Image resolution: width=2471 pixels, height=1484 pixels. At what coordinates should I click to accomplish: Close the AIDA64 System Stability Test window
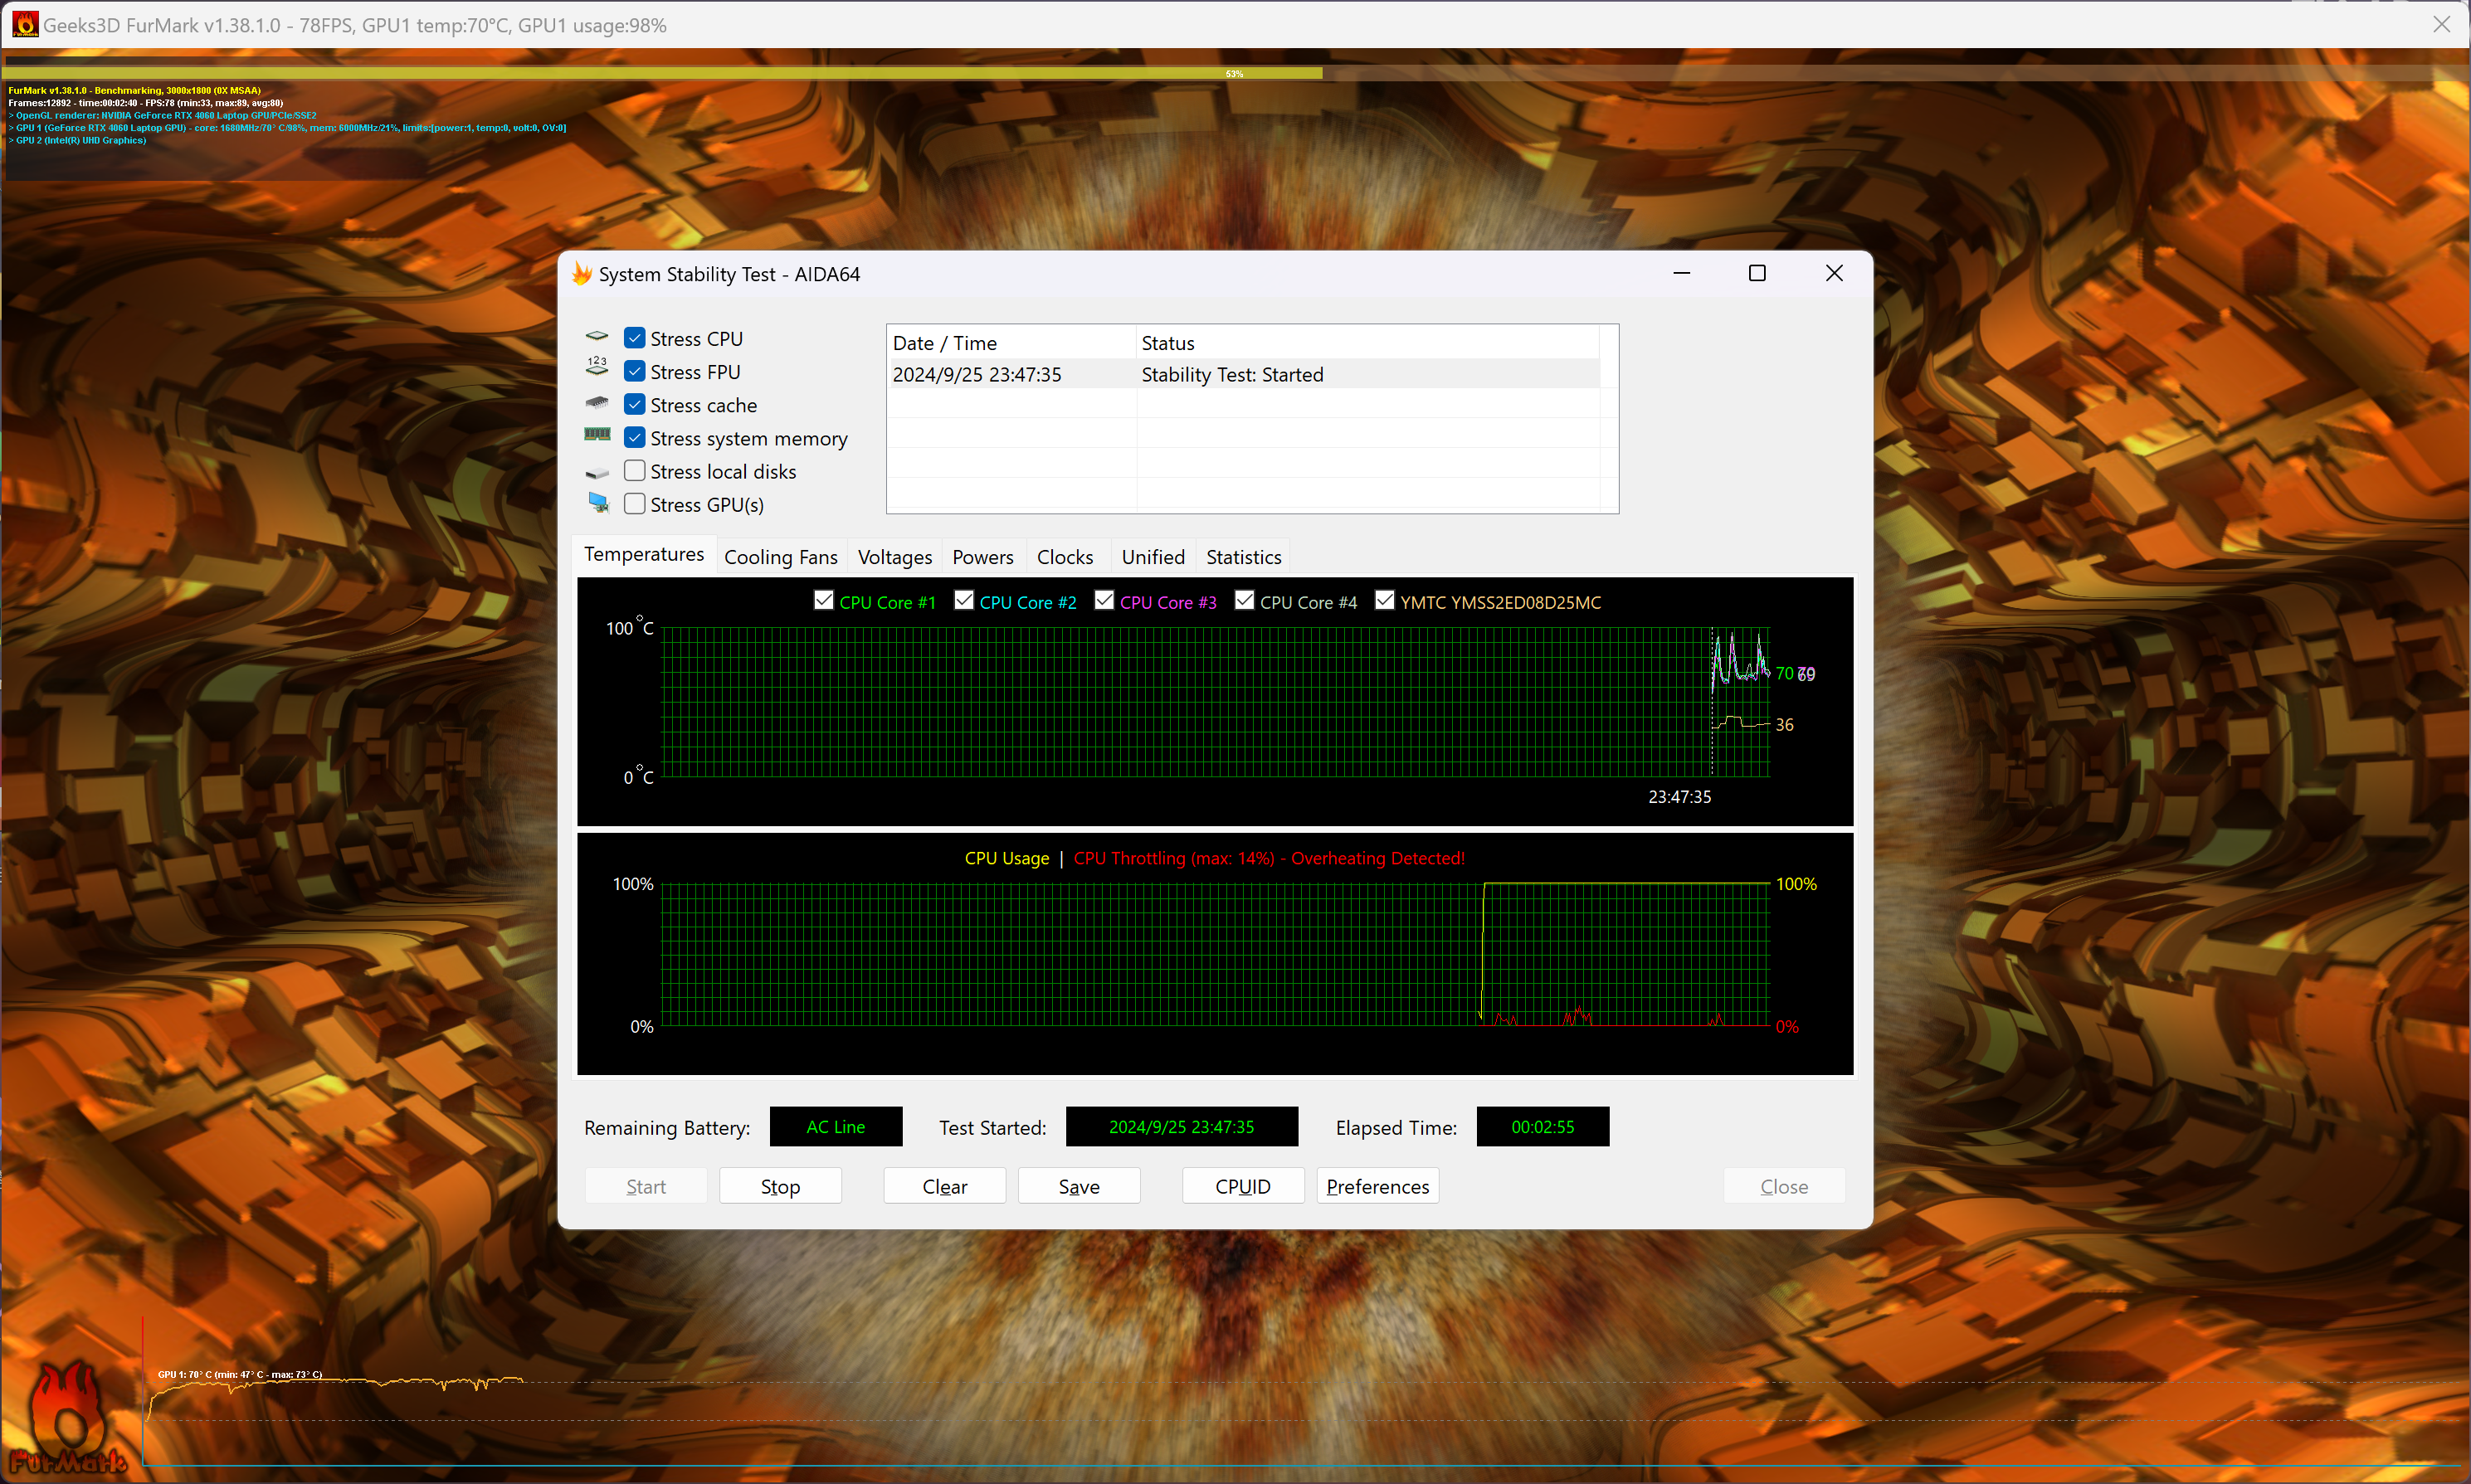click(1833, 273)
